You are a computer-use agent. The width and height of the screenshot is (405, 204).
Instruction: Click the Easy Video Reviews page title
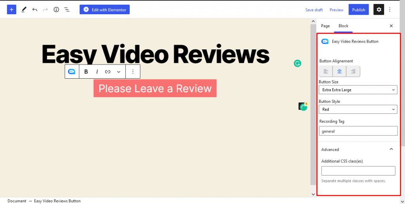pyautogui.click(x=155, y=54)
